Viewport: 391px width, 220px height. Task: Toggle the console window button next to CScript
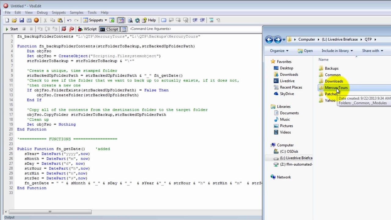click(x=124, y=29)
